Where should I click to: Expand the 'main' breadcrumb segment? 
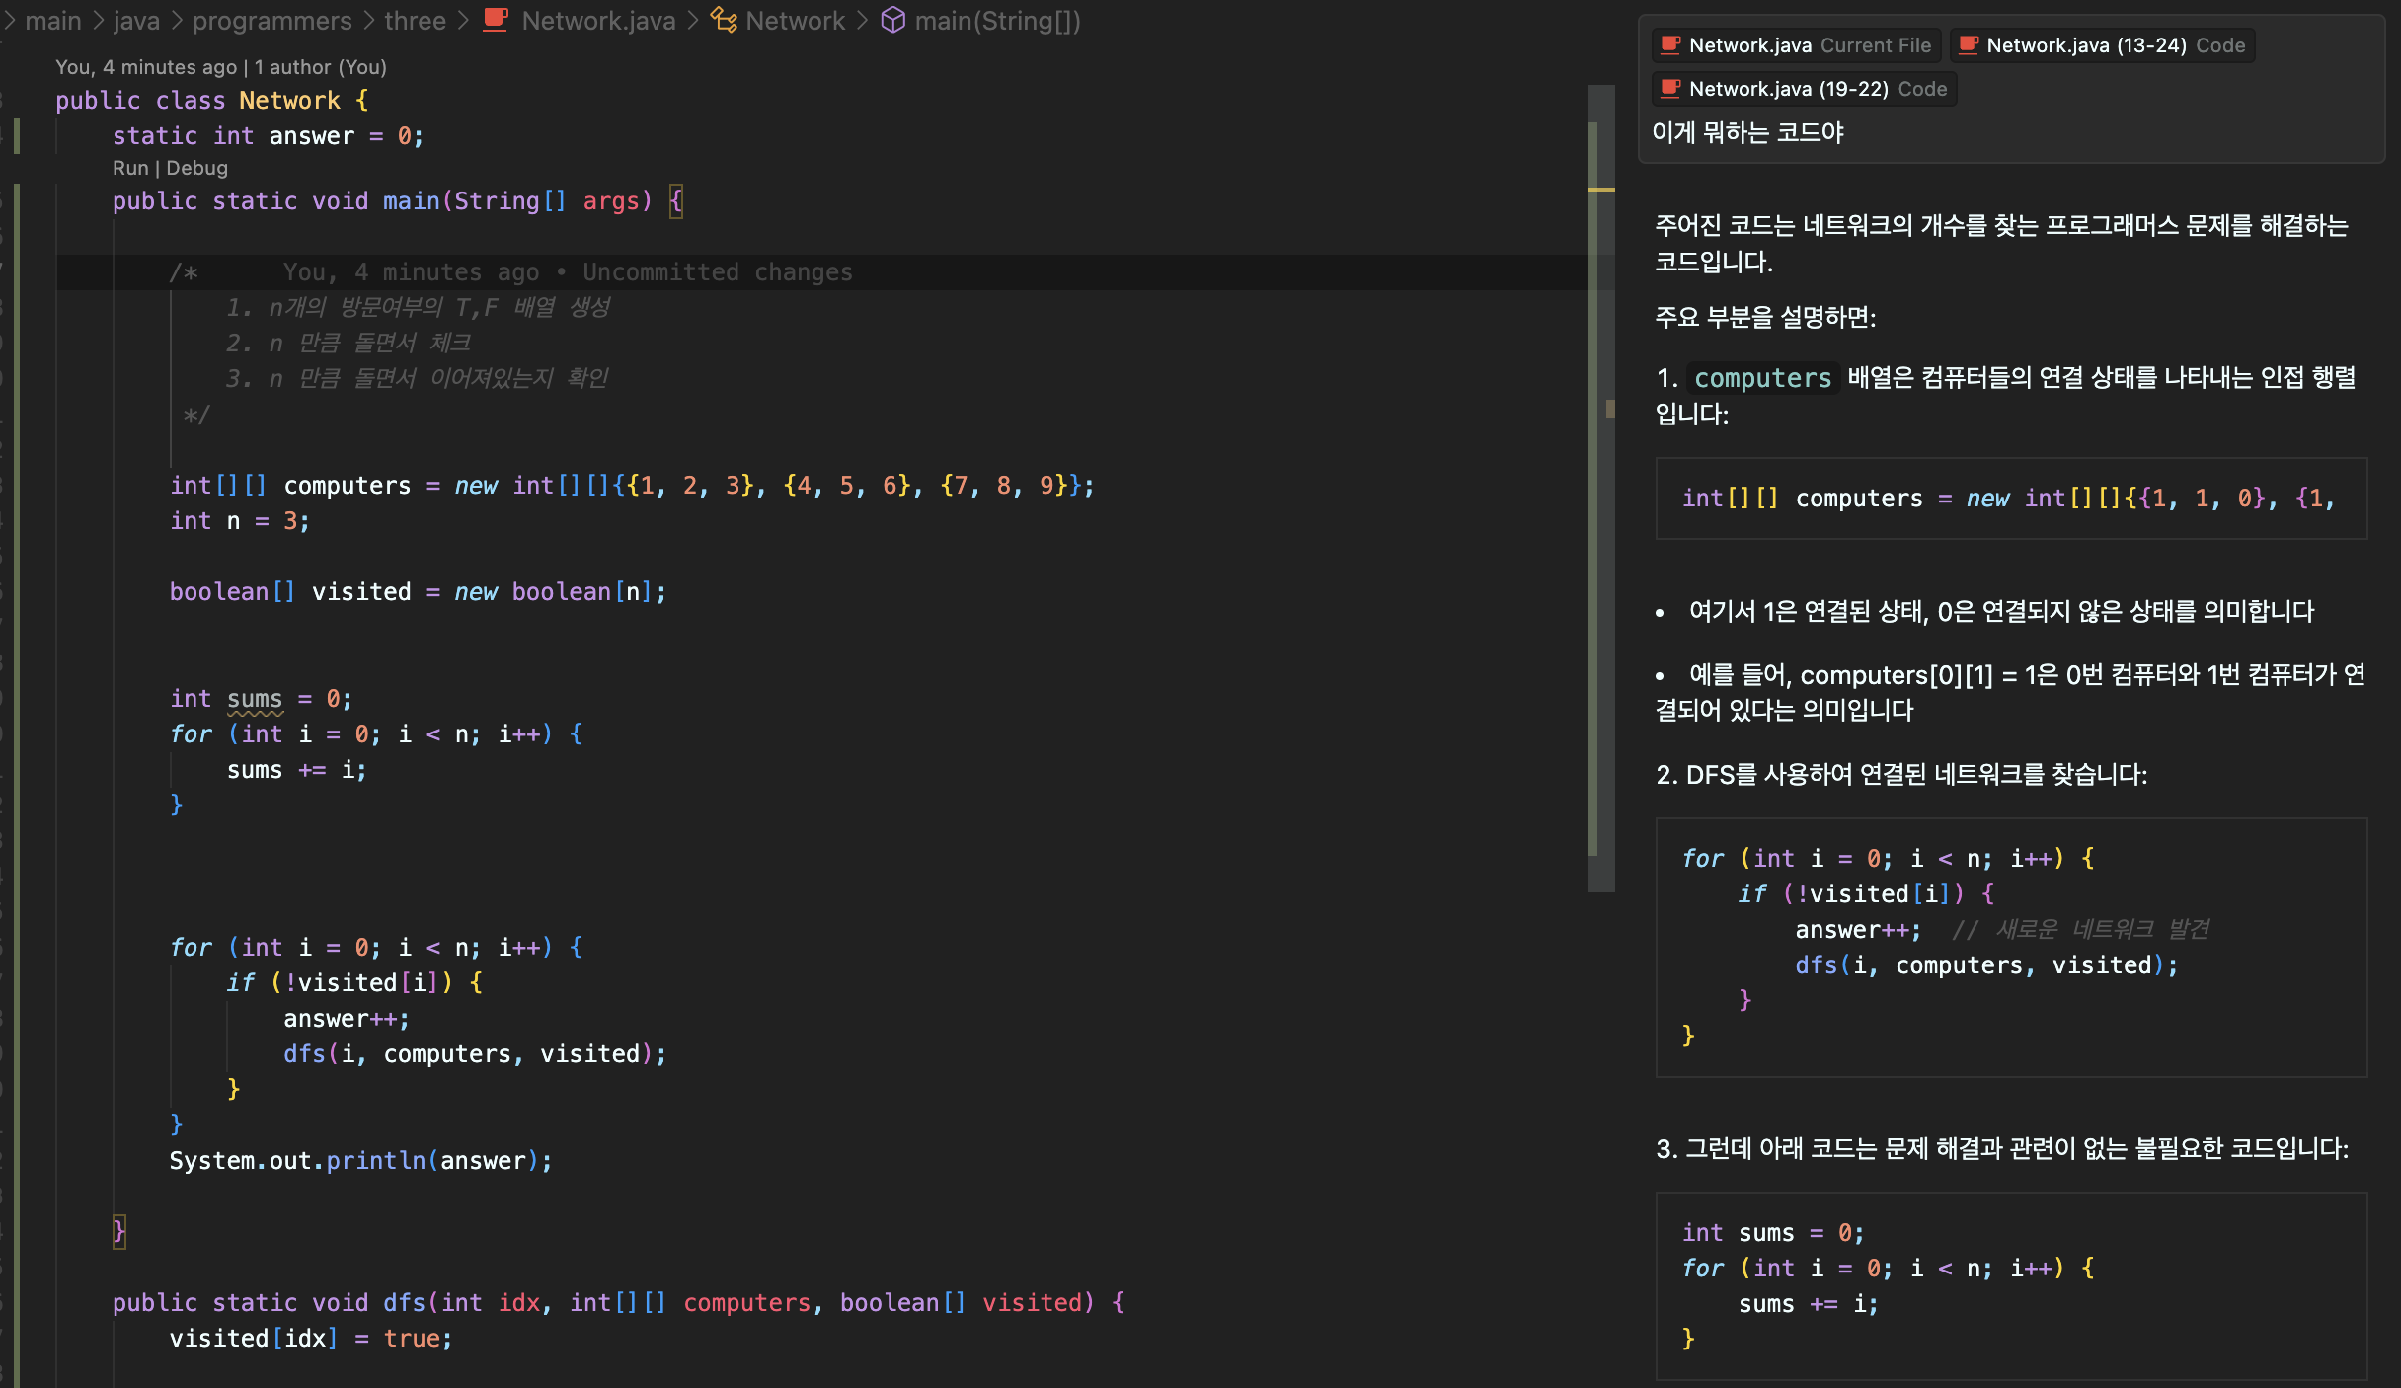coord(52,20)
